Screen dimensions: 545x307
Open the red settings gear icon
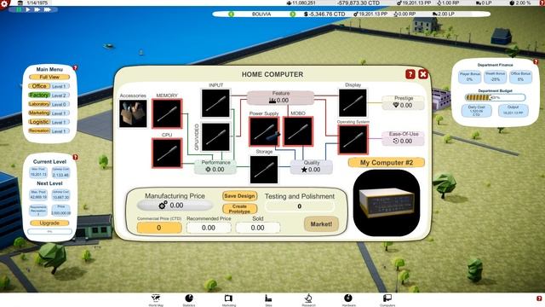4,3
